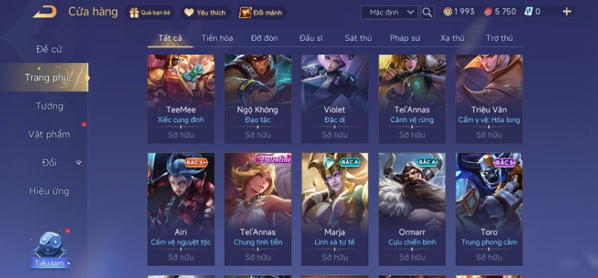Viewport: 598px width, 278px height.
Task: Open Yêu thích favorites heart button
Action: pos(206,13)
